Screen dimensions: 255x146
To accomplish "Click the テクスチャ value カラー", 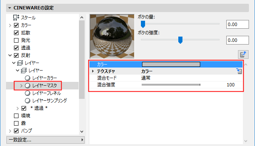I will [147, 71].
